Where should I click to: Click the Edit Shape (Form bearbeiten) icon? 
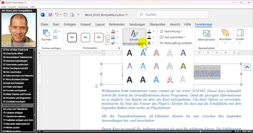click(55, 31)
